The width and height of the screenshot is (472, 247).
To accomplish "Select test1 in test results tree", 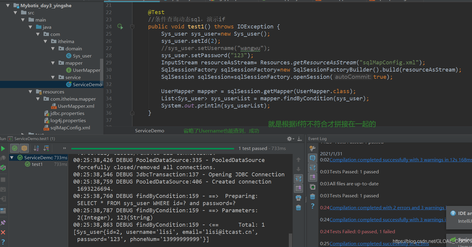I will coord(37,164).
